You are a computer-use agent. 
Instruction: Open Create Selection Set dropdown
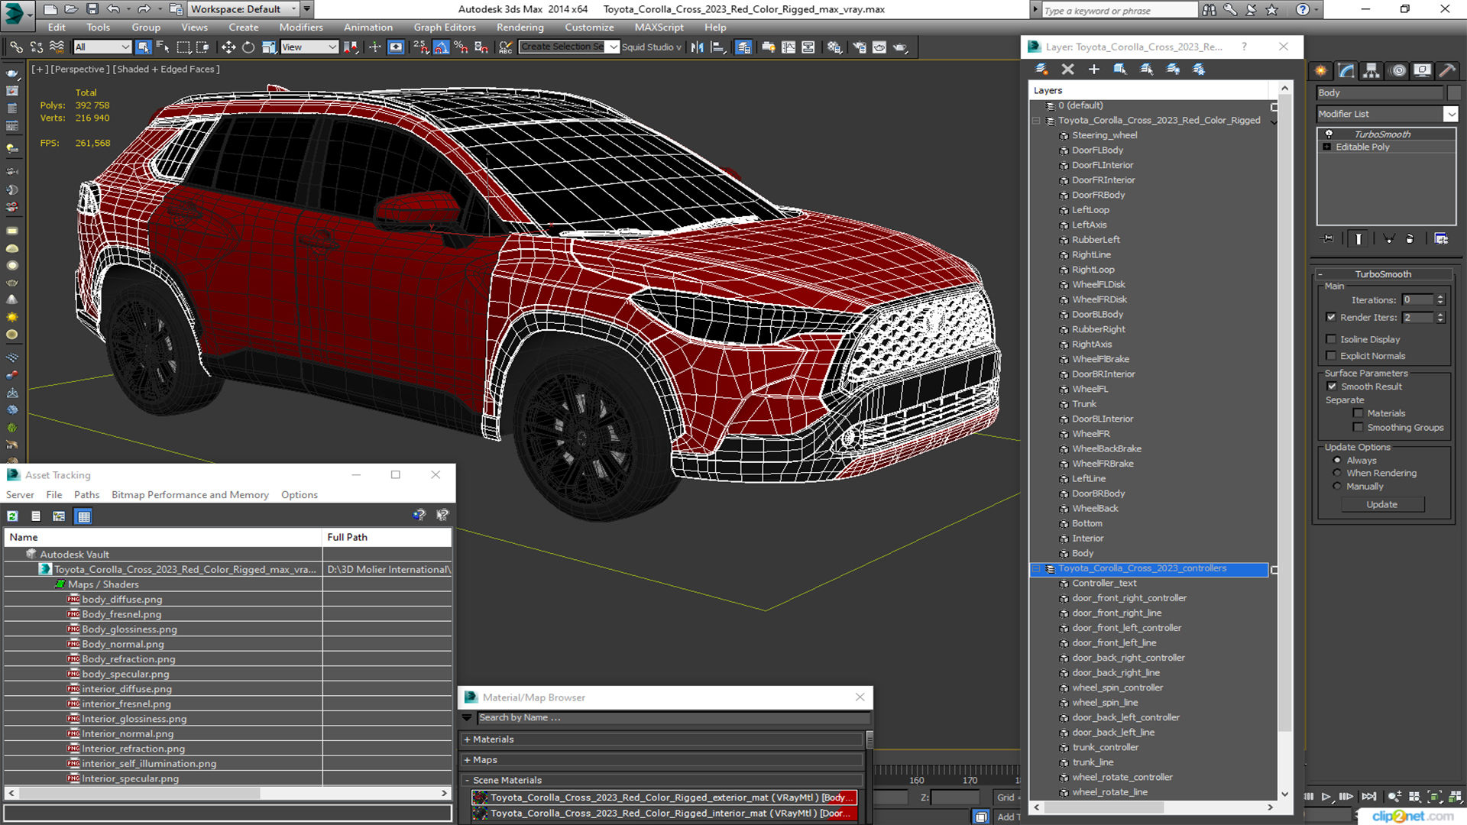click(613, 47)
